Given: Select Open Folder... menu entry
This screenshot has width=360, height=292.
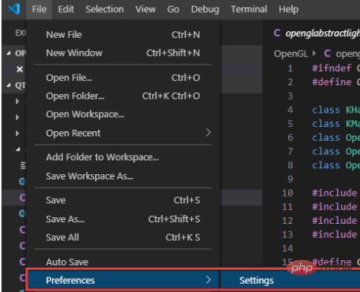Looking at the screenshot, I should [123, 96].
